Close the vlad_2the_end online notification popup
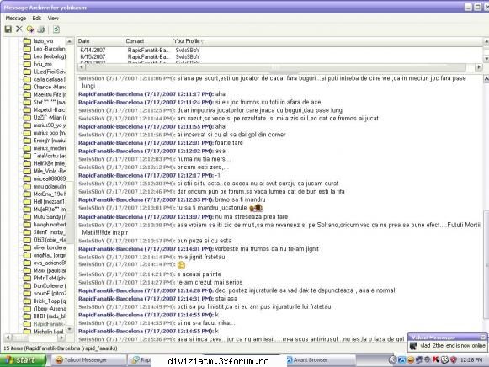The image size is (489, 367). point(483,337)
